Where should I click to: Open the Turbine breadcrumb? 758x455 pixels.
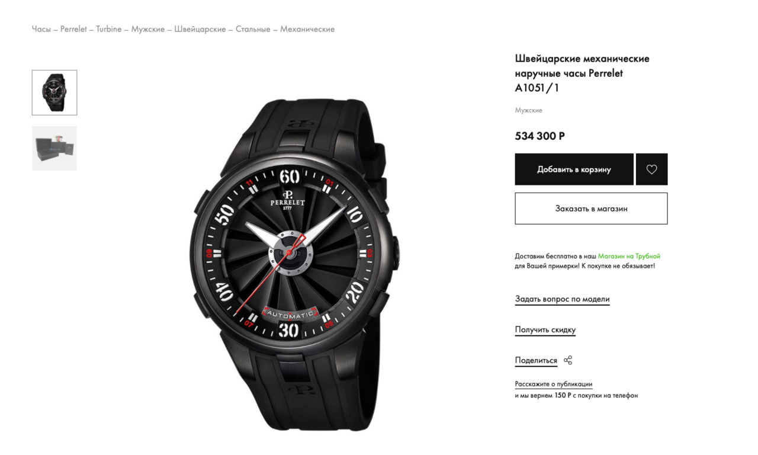coord(109,29)
